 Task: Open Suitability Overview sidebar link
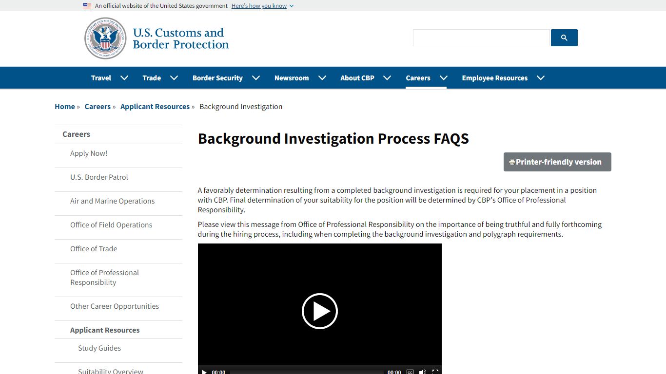[x=111, y=371]
